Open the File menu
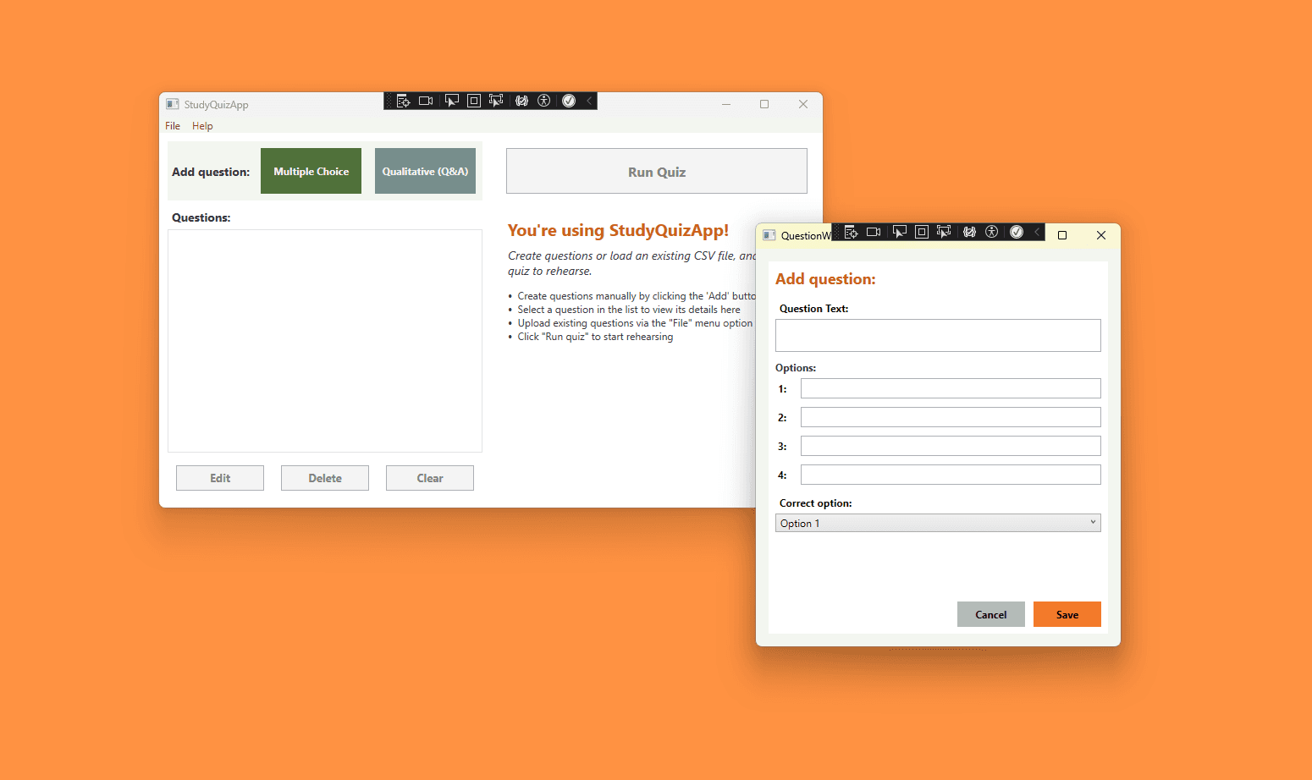This screenshot has height=780, width=1312. pyautogui.click(x=172, y=125)
